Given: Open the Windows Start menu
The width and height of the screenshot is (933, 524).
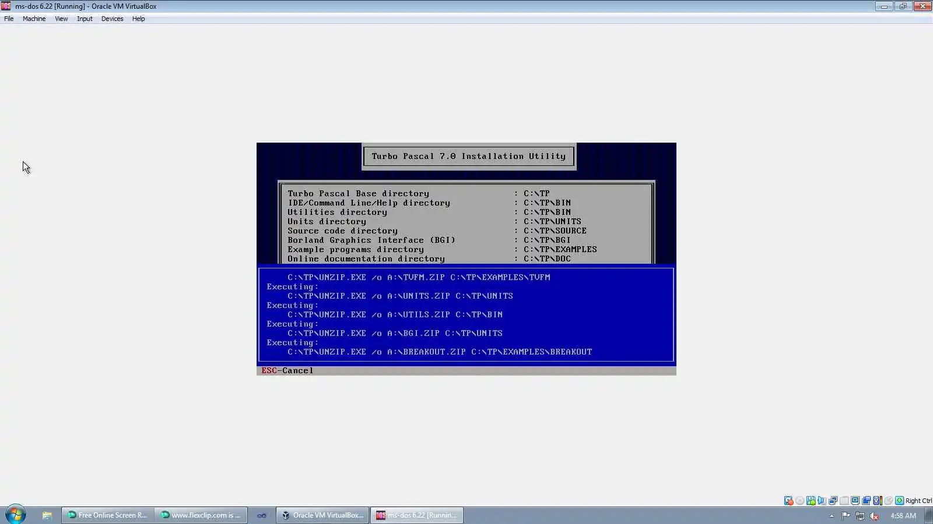Looking at the screenshot, I should [x=16, y=515].
